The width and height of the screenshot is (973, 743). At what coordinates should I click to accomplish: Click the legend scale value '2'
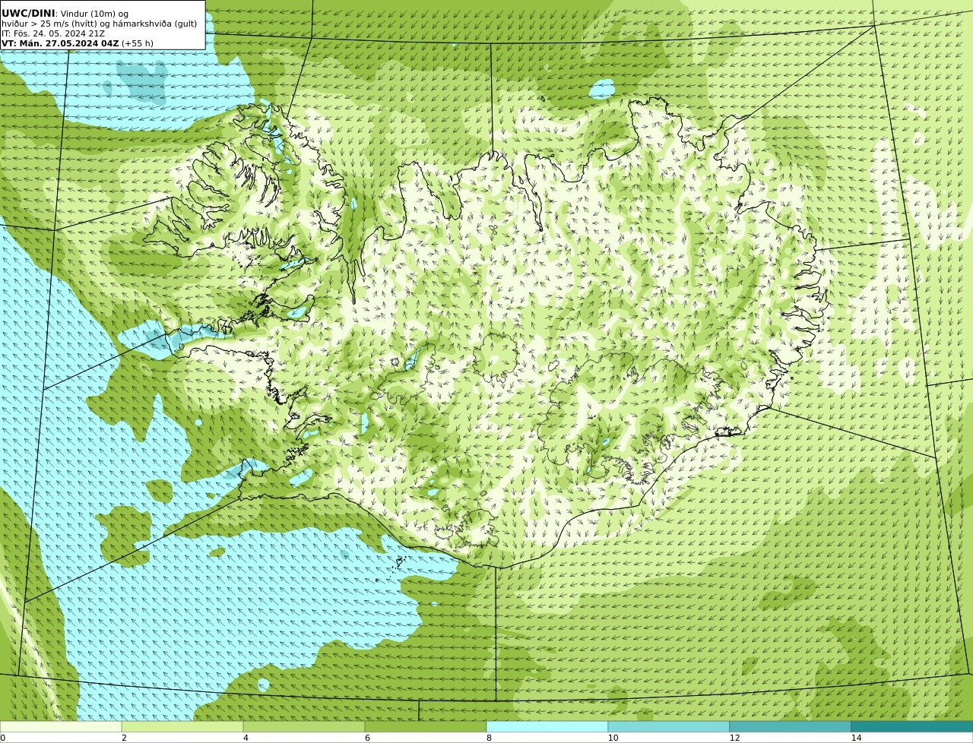point(124,738)
